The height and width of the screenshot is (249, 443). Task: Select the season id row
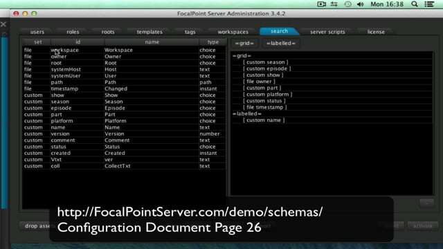click(125, 102)
